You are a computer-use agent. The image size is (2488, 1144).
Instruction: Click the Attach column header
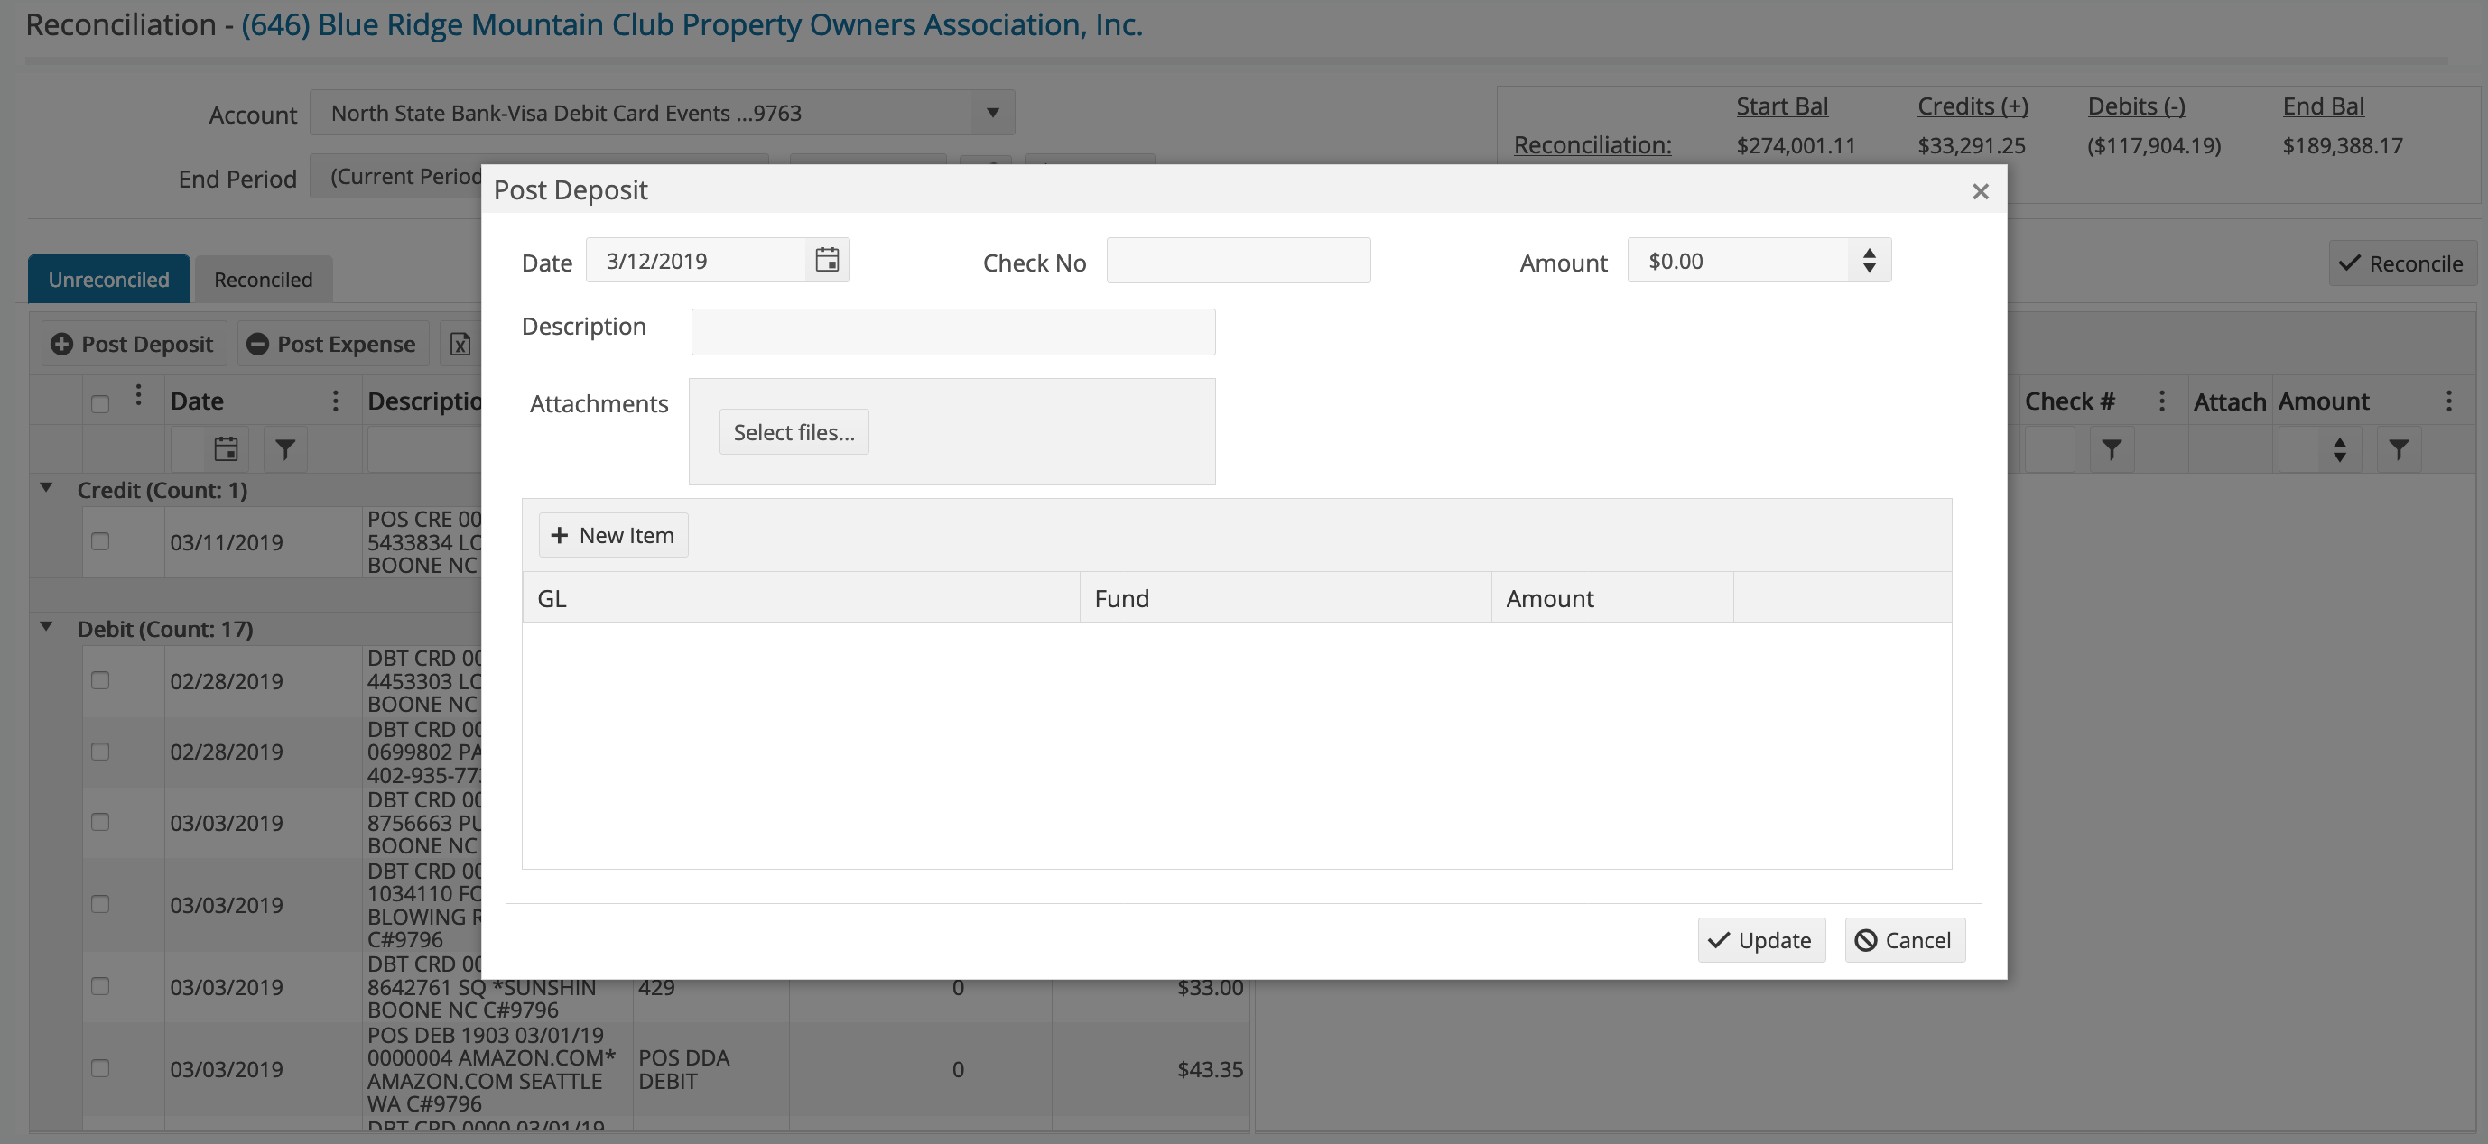pos(2229,401)
